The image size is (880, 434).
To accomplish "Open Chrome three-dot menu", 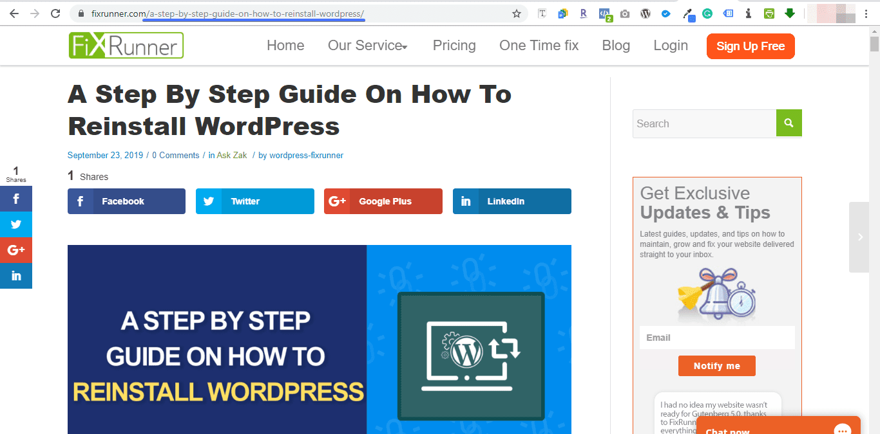I will (x=866, y=14).
